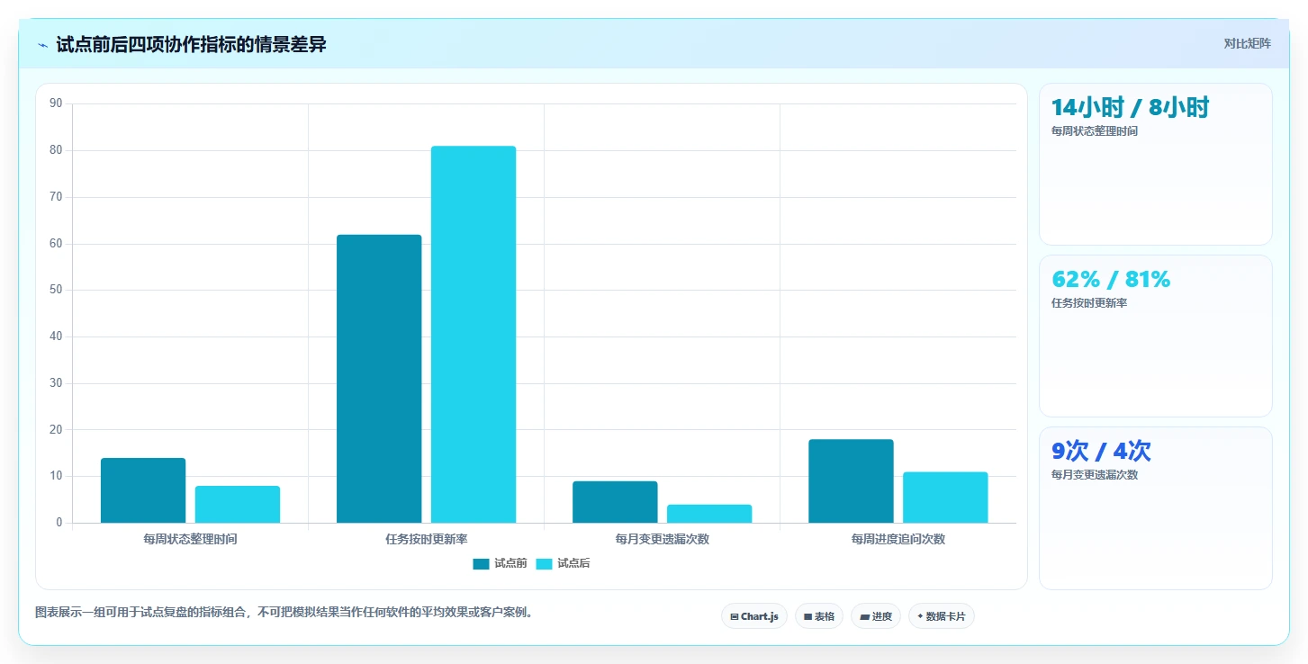The image size is (1308, 664).
Task: Click the dark teal 试点前 legend swatch
Action: 481,564
